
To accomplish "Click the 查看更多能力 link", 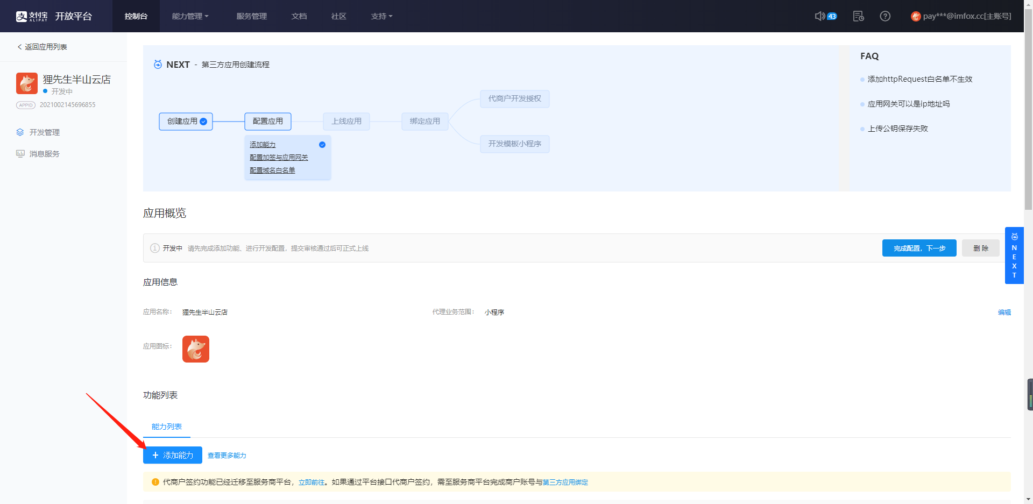I will coord(227,456).
